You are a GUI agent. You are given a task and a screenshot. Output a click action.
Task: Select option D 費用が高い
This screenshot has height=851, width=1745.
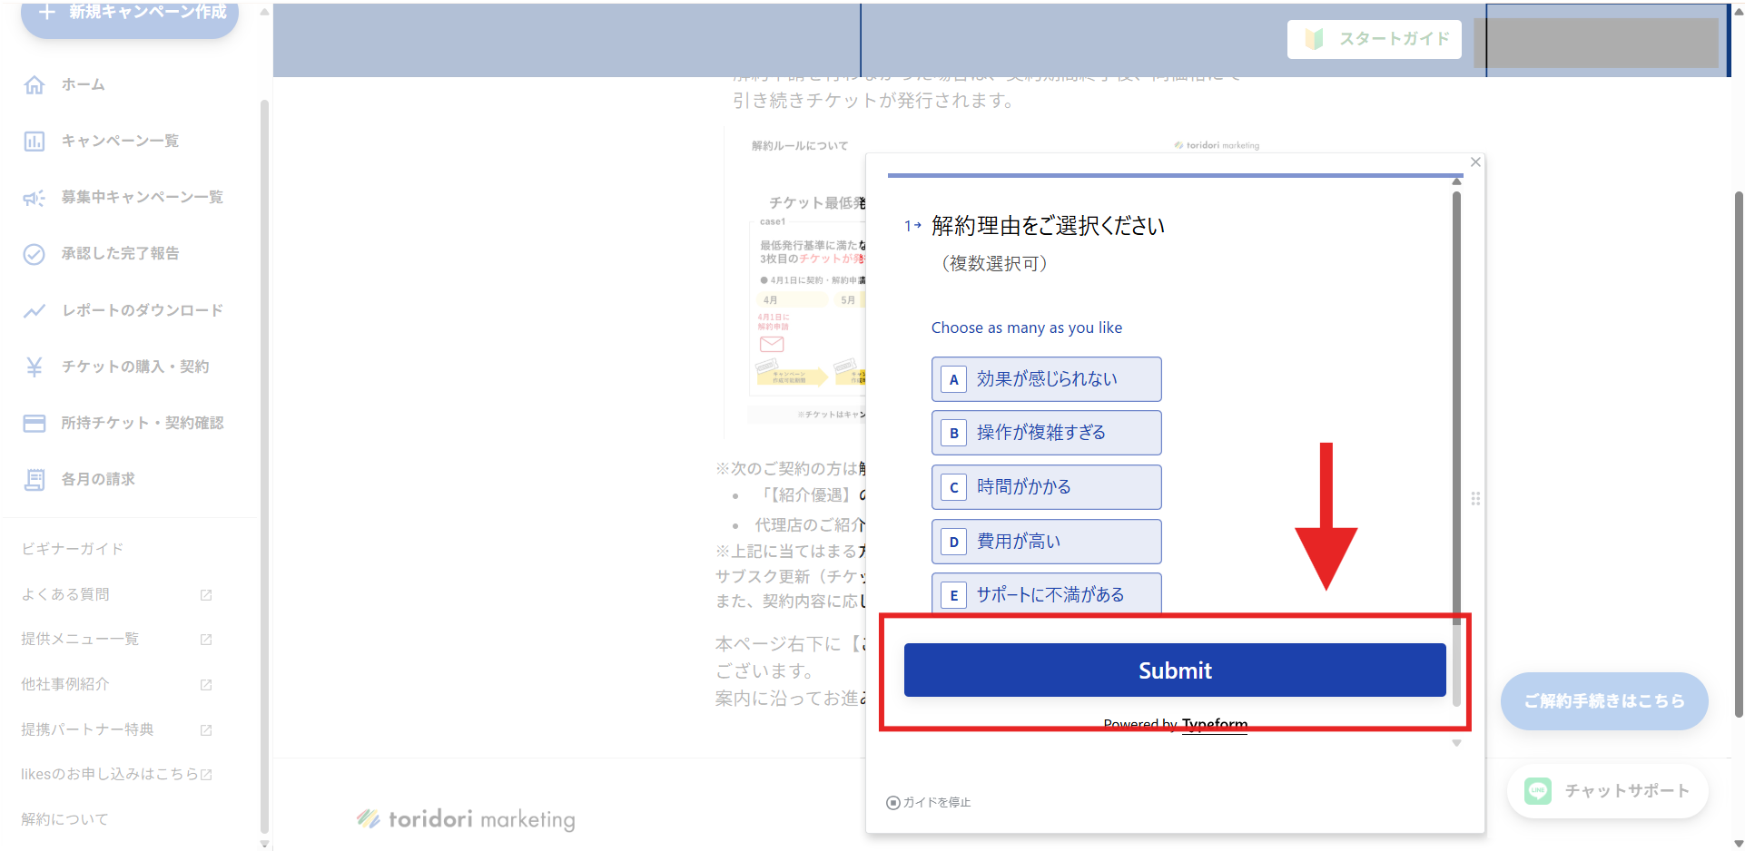click(1046, 541)
